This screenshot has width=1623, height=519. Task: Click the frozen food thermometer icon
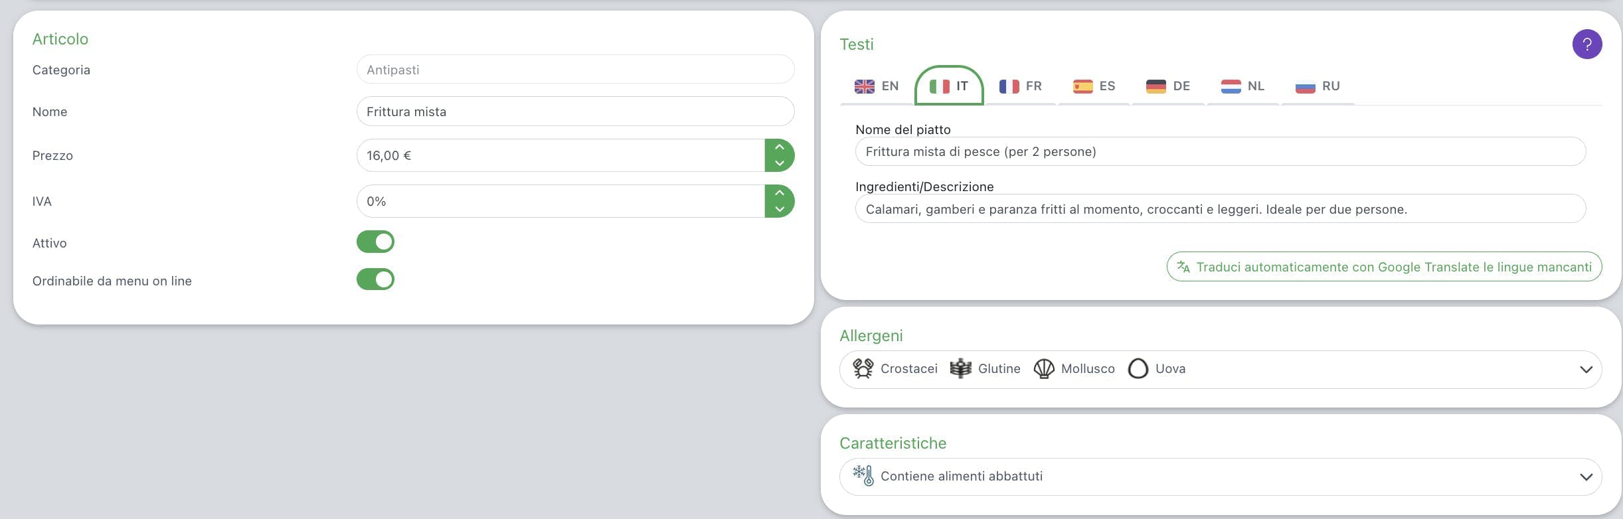[863, 475]
